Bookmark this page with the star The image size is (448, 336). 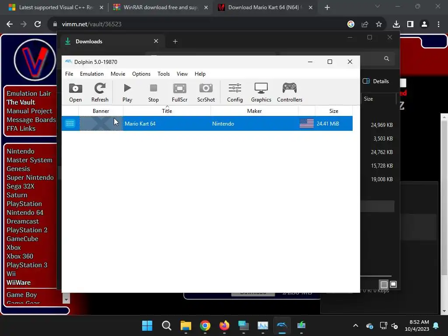[x=379, y=24]
